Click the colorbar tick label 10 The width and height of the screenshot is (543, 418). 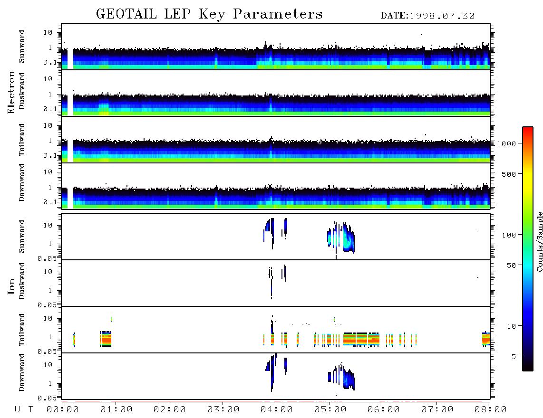[511, 326]
